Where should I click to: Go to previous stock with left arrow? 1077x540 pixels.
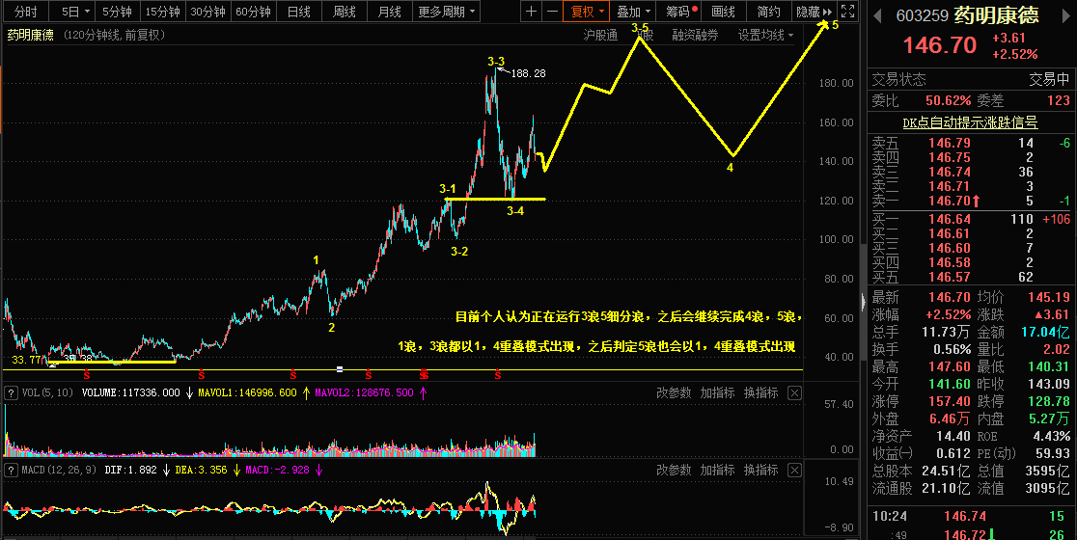pyautogui.click(x=877, y=16)
